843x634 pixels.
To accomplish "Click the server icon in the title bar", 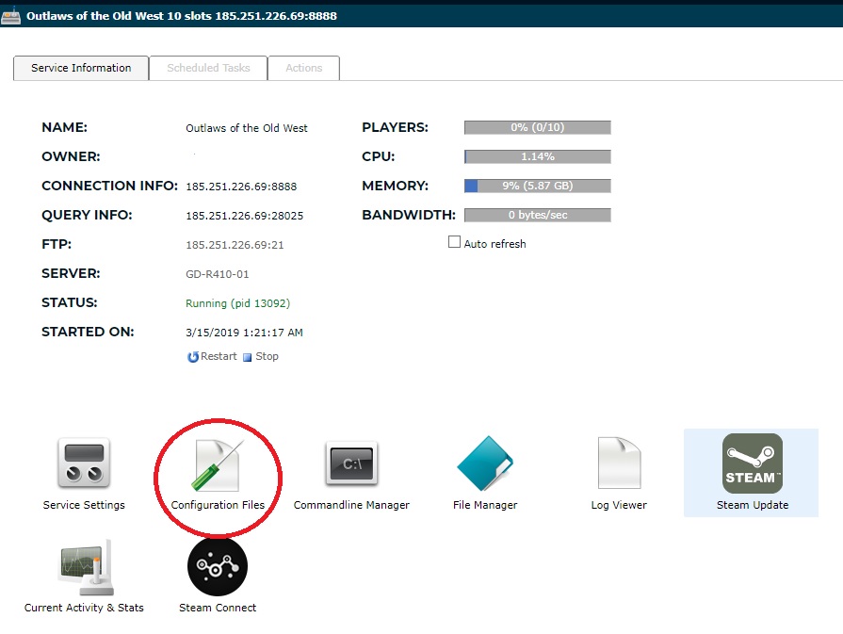I will tap(11, 16).
